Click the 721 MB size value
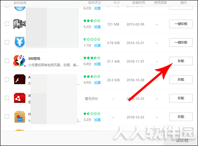Image resolution: width=198 pixels, height=146 pixels. (113, 24)
